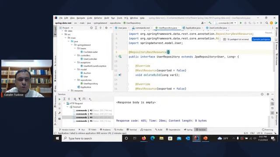The image size is (280, 157).
Task: Open the Navigate menu
Action: click(80, 18)
